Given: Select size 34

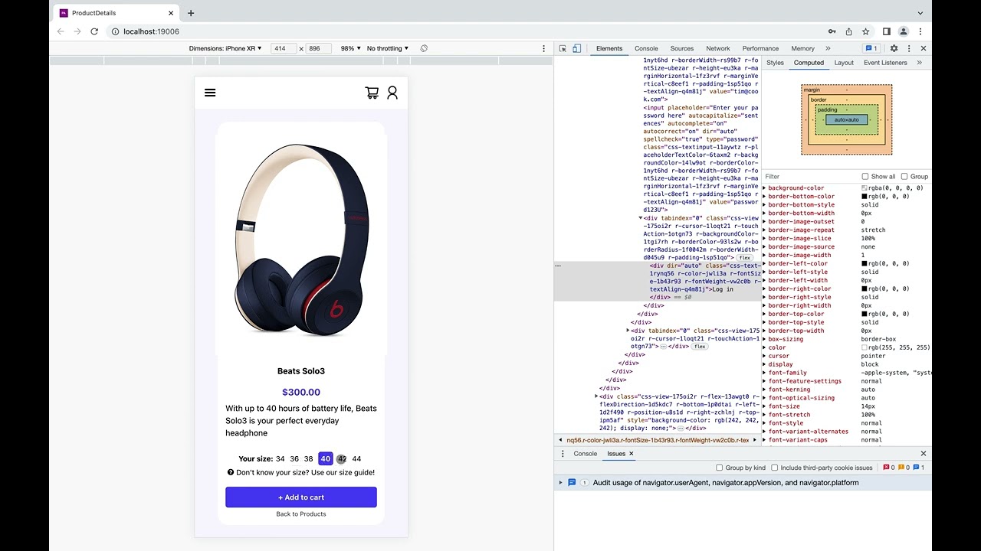Looking at the screenshot, I should tap(281, 459).
